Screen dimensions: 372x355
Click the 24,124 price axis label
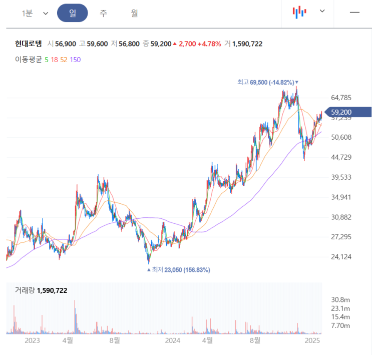341,256
